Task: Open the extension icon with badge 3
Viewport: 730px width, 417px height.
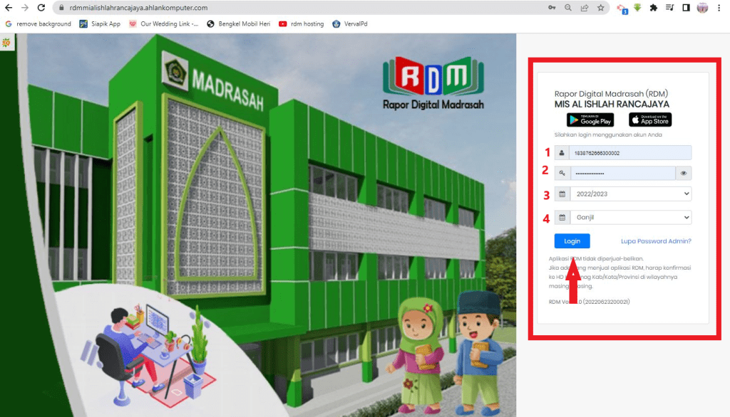Action: coord(622,9)
